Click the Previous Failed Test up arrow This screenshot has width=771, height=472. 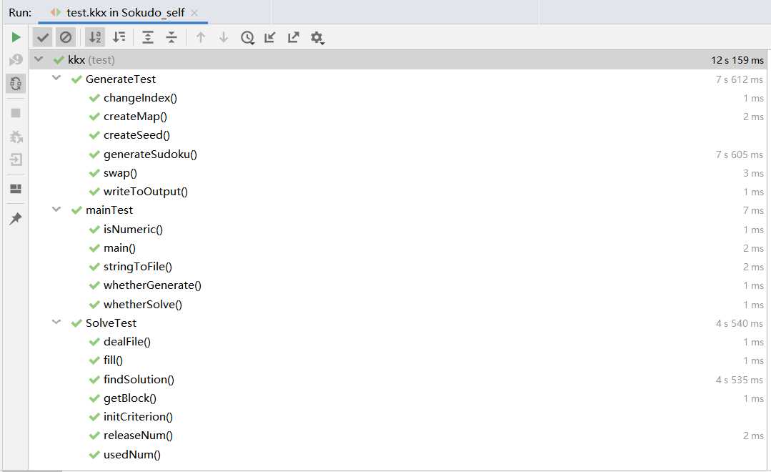click(200, 37)
